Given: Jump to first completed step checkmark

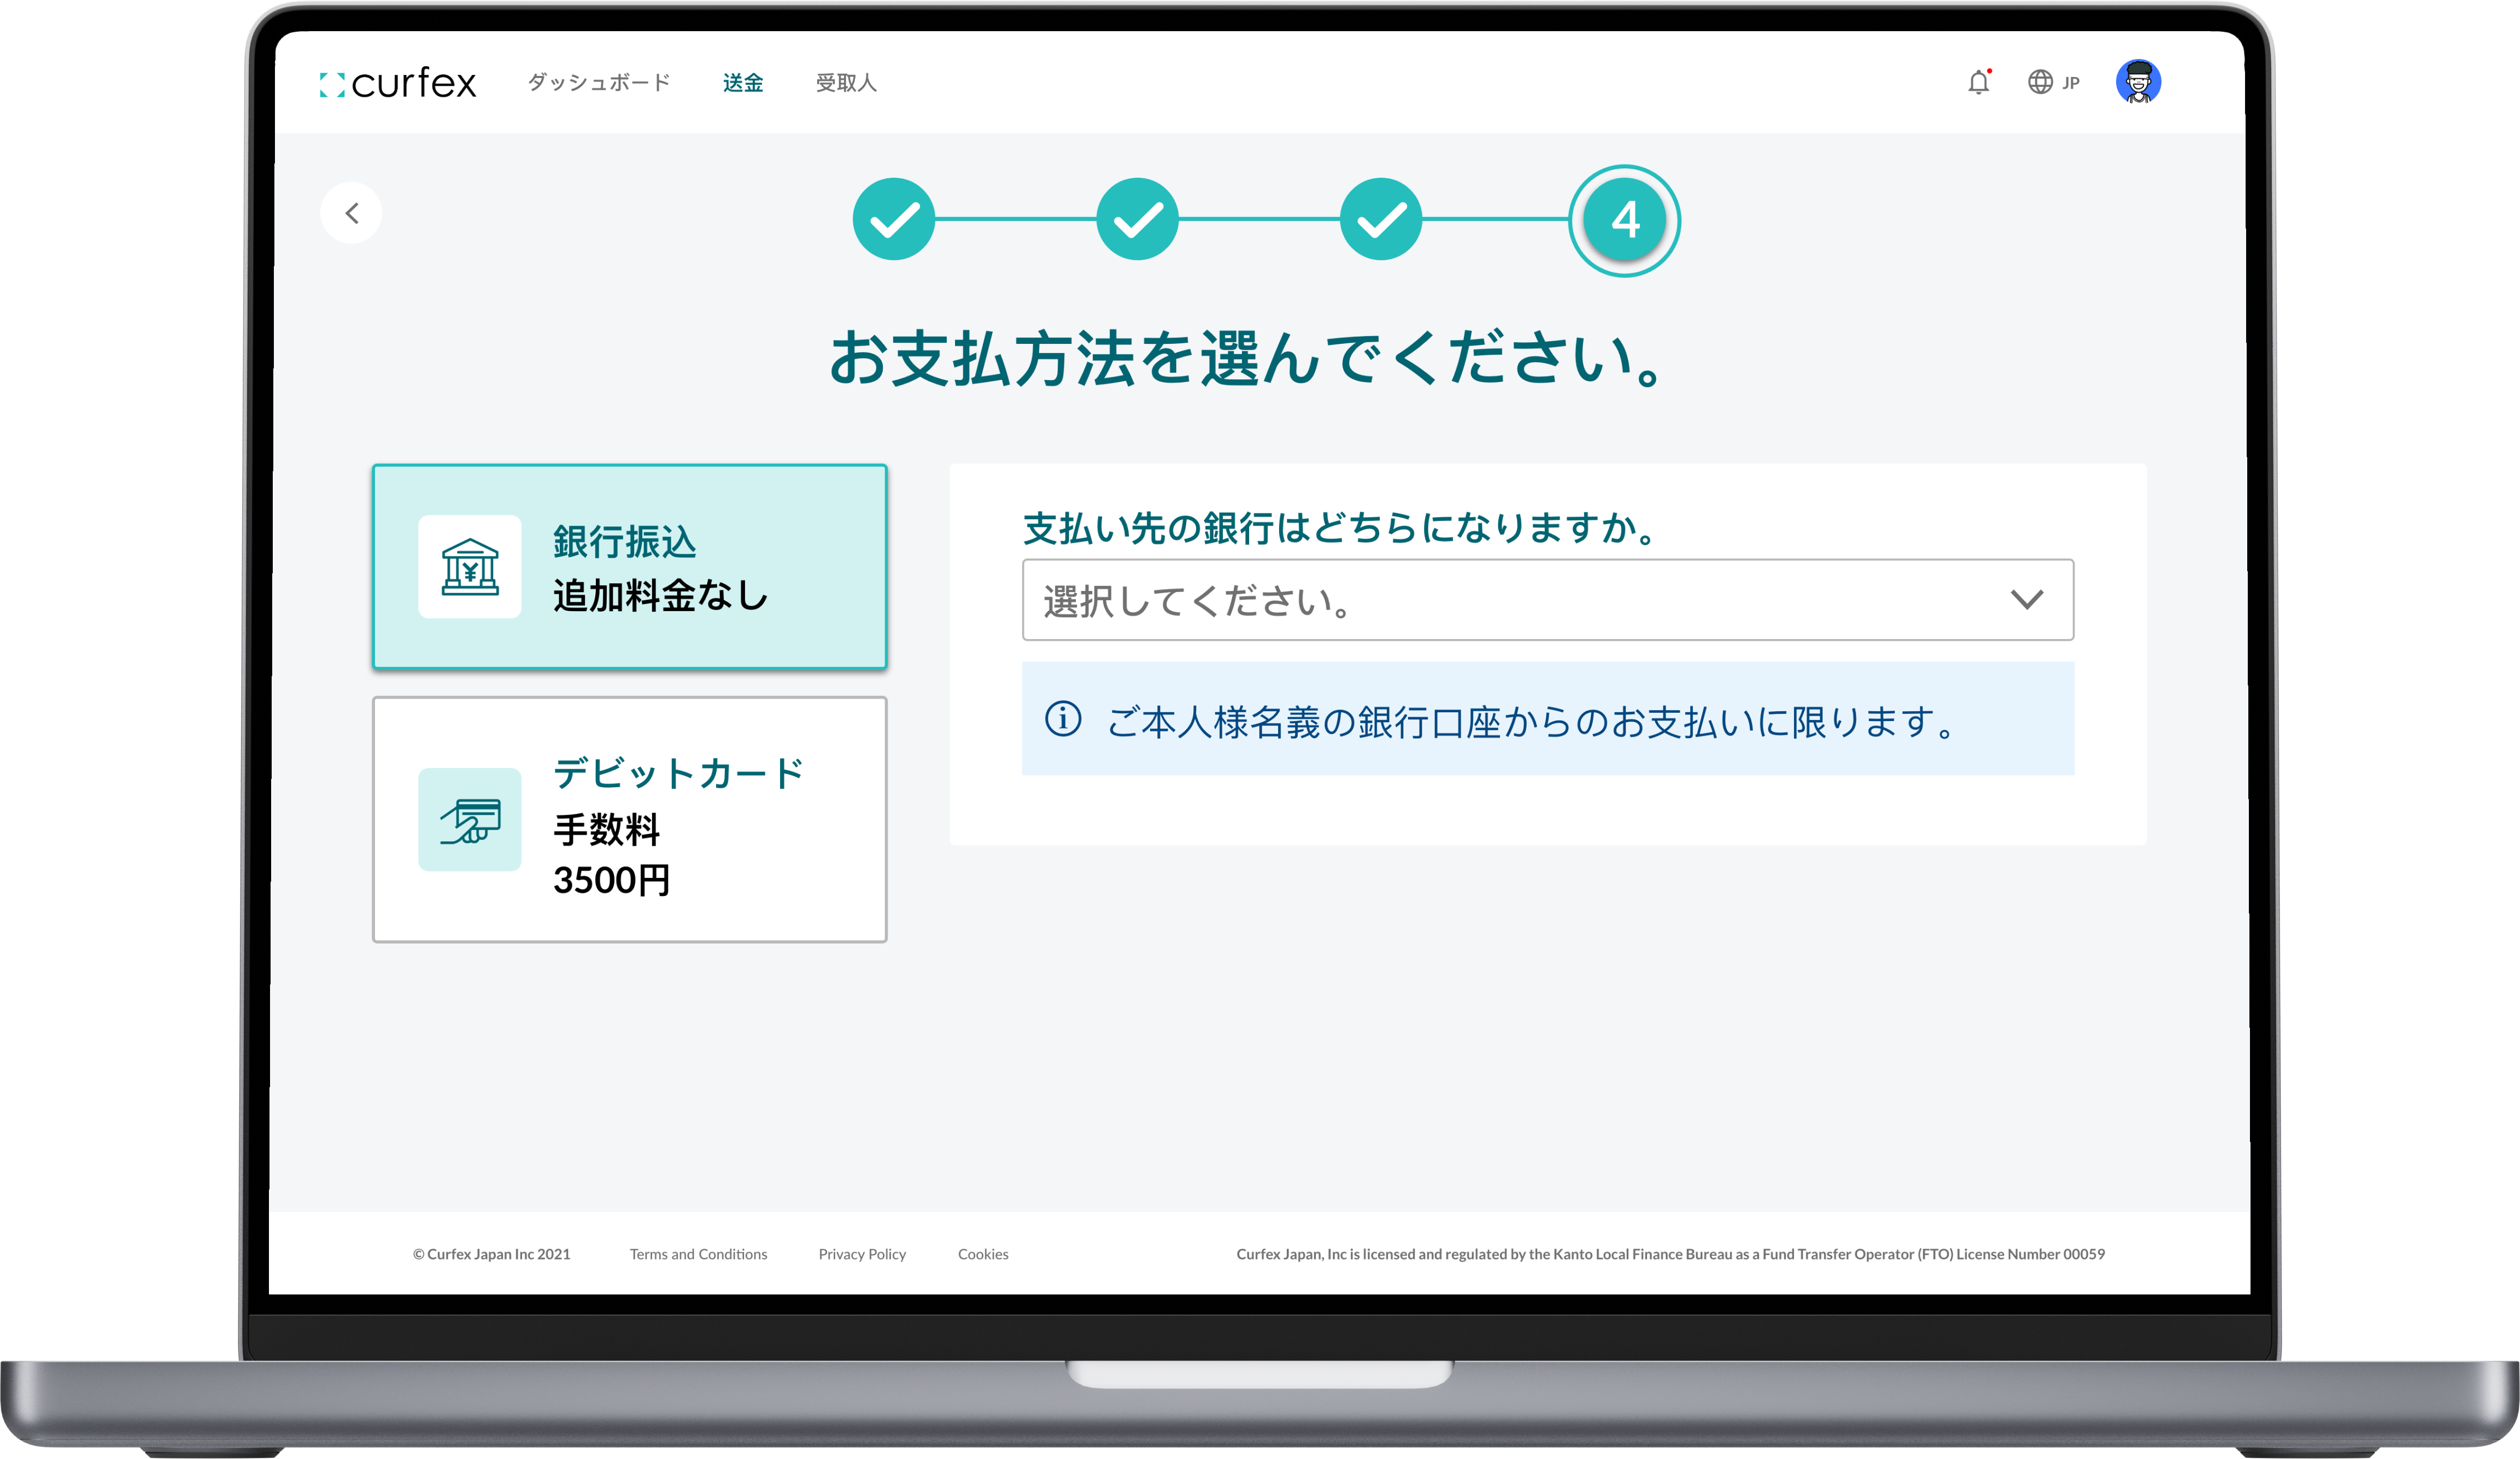Looking at the screenshot, I should (x=894, y=219).
